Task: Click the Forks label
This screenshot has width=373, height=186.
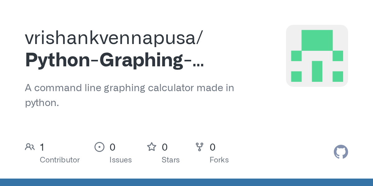Action: coord(219,160)
